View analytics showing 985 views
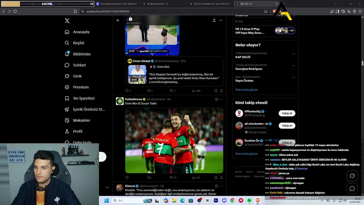The height and width of the screenshot is (205, 364). (x=196, y=91)
